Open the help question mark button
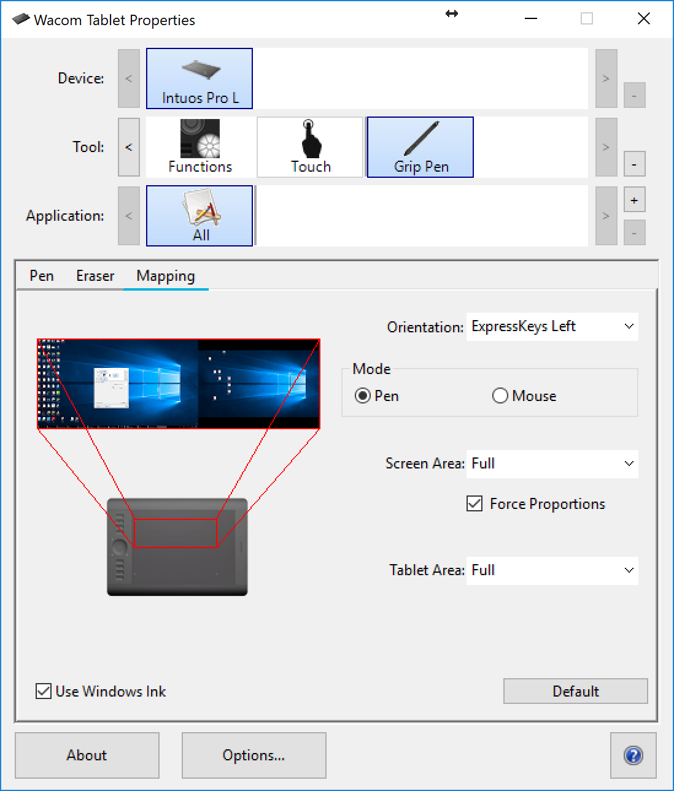This screenshot has height=791, width=674. tap(633, 755)
